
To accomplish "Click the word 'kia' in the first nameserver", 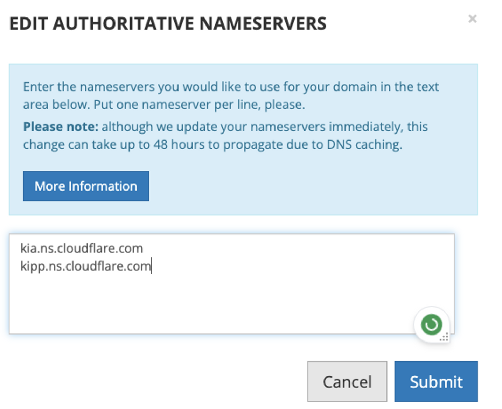I will [28, 249].
